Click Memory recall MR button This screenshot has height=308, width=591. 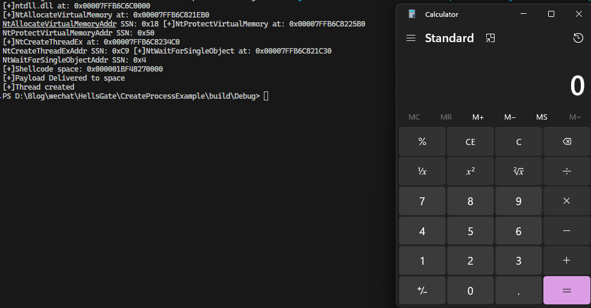(446, 117)
